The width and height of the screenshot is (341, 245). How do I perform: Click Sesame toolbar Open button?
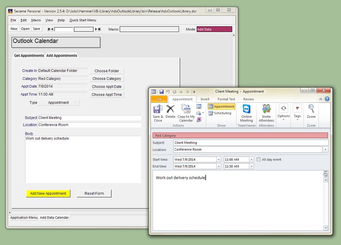point(25,29)
